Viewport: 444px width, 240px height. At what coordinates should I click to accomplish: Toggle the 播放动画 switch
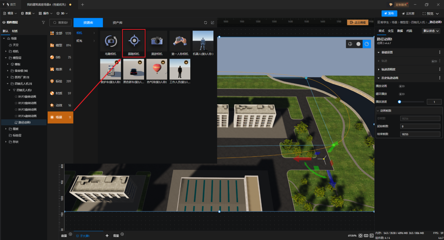(402, 86)
